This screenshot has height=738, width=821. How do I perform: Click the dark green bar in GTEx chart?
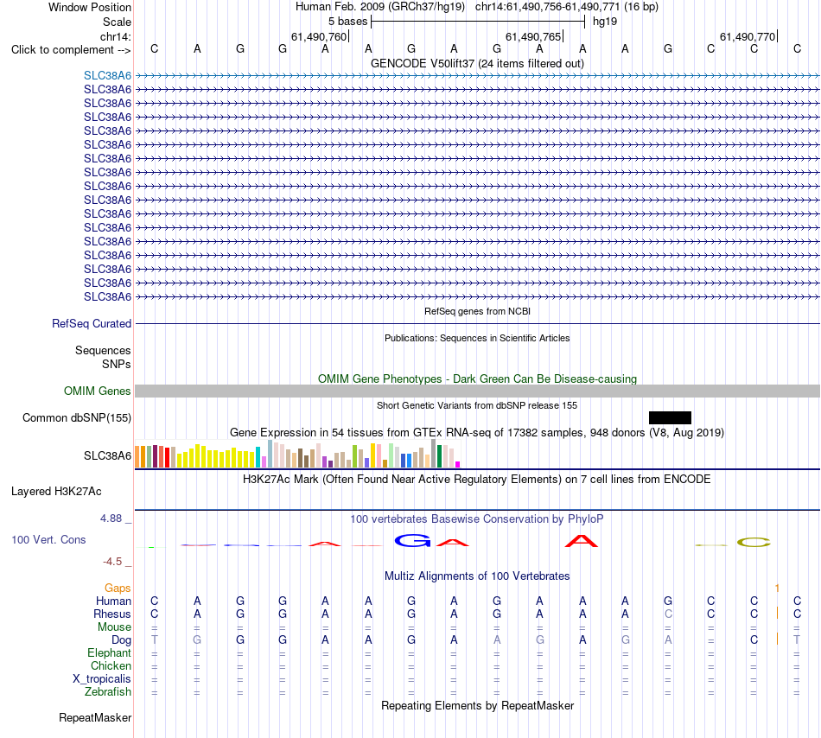pos(439,456)
